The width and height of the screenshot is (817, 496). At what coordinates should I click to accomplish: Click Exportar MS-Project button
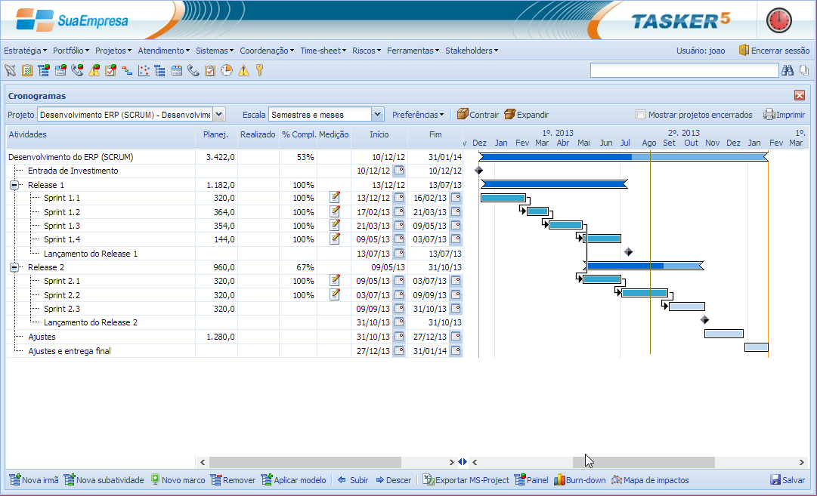(466, 480)
